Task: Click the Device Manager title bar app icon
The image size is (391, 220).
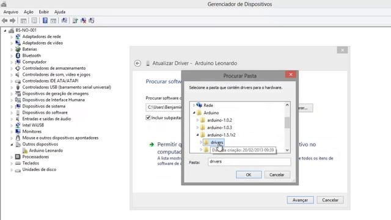Action: click(4, 4)
